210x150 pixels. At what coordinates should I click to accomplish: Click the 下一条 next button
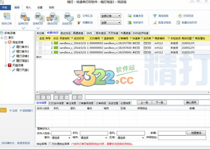point(159,103)
